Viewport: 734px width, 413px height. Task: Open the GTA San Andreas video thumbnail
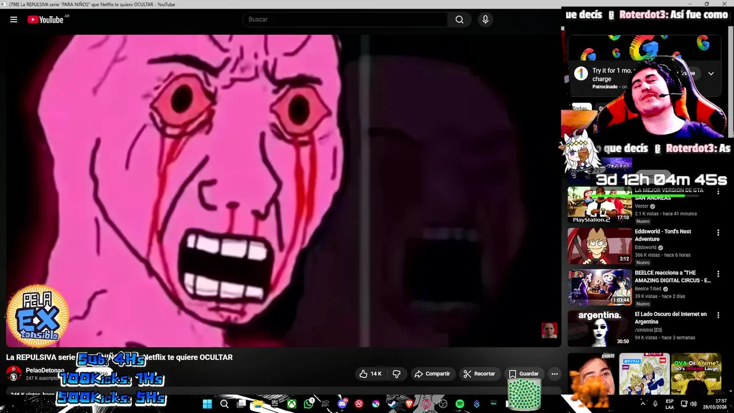[x=600, y=205]
